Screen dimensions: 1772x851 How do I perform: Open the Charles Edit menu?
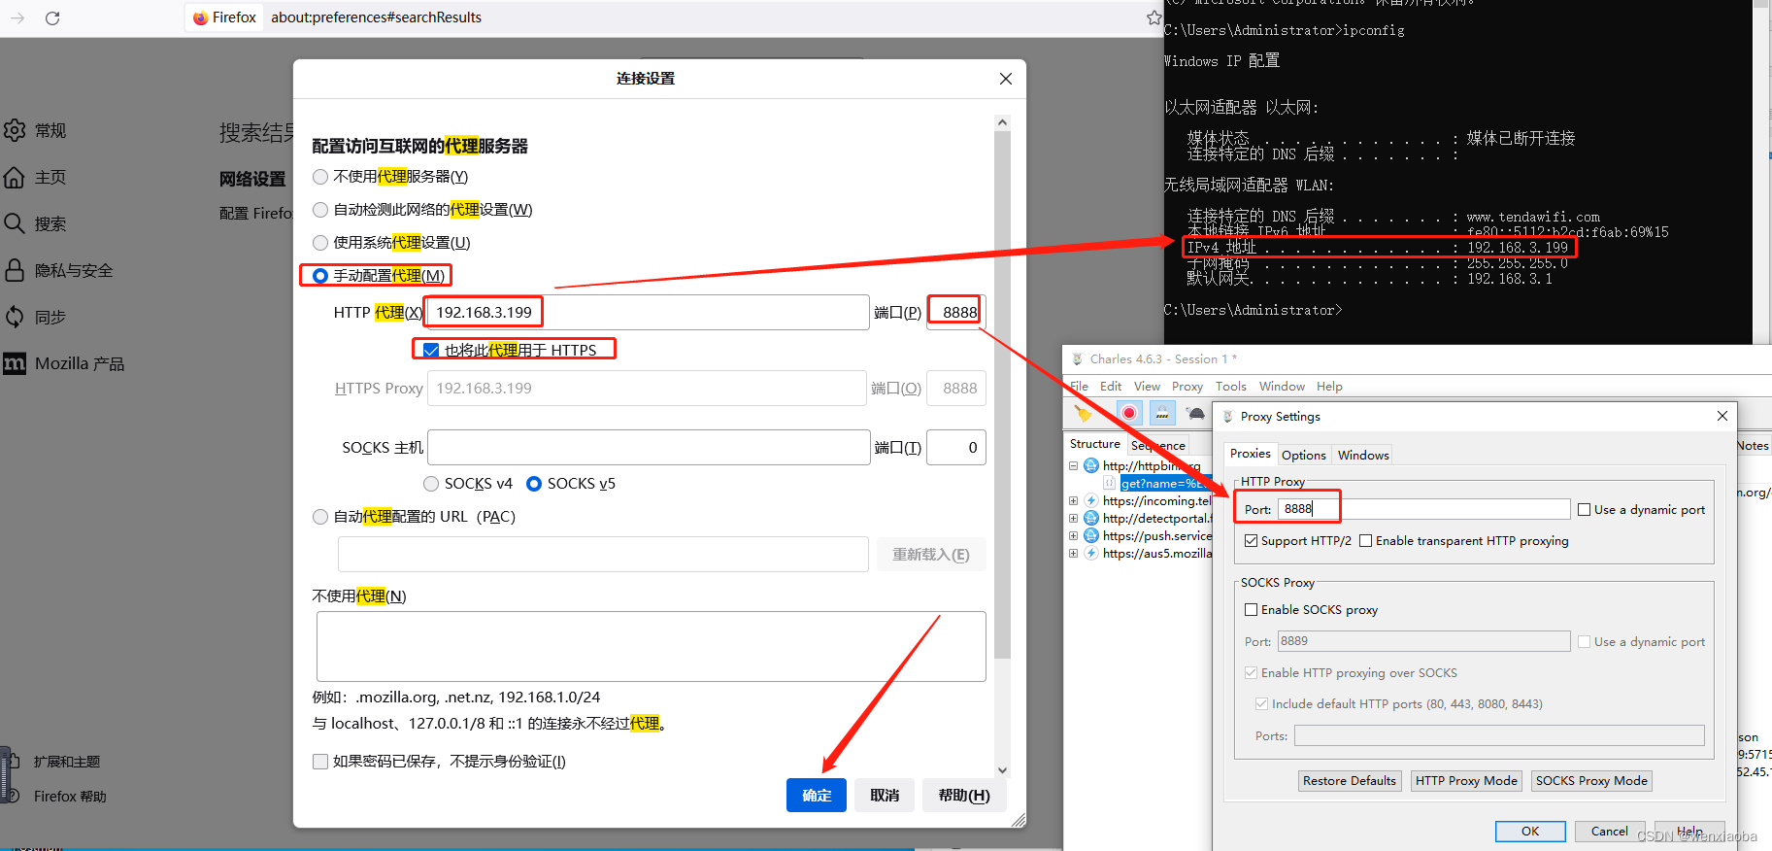(x=1111, y=387)
